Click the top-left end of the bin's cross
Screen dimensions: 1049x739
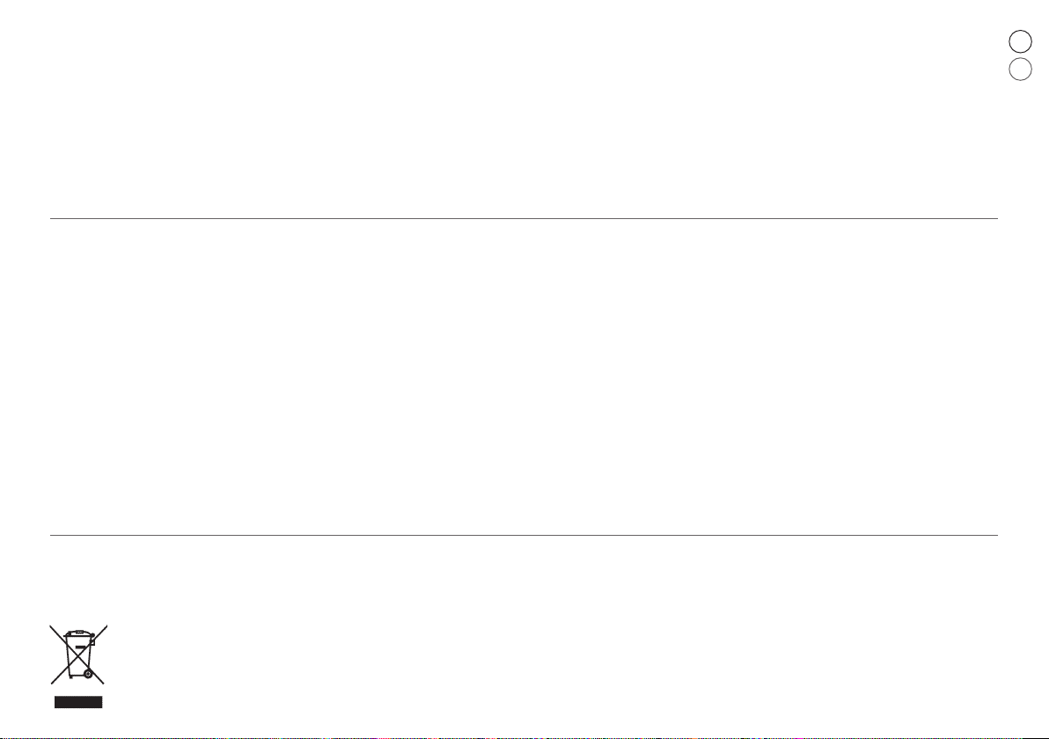pyautogui.click(x=52, y=626)
